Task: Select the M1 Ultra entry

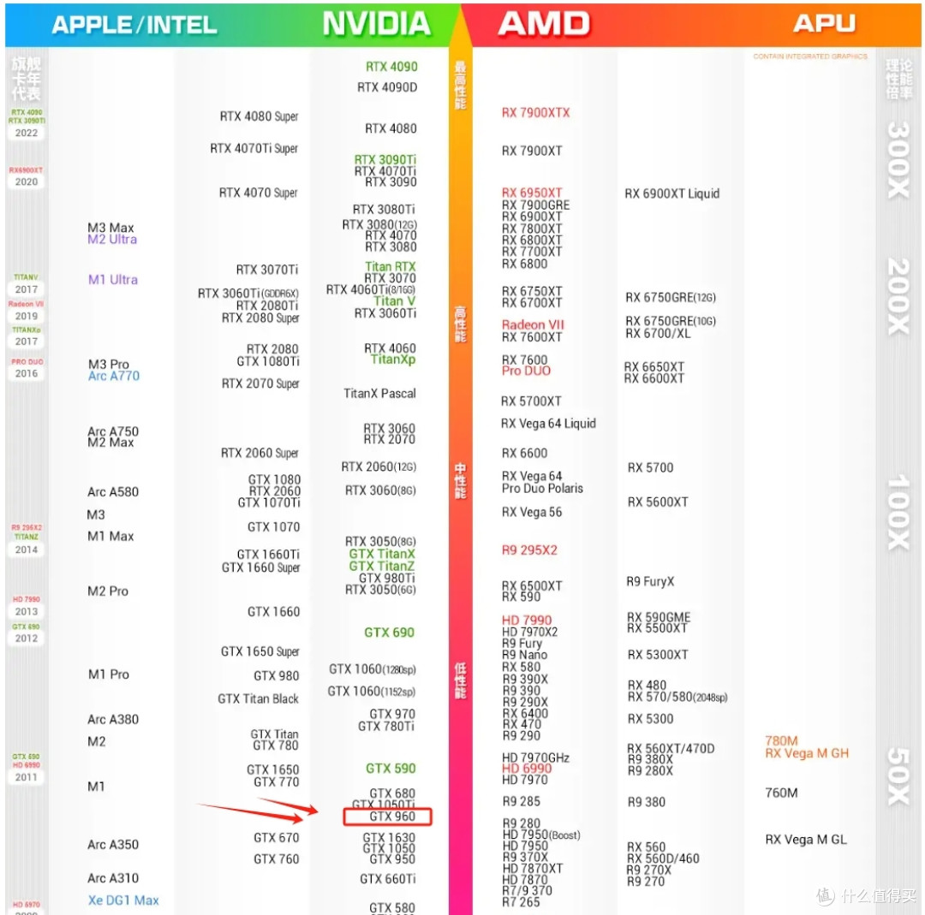Action: pyautogui.click(x=112, y=280)
